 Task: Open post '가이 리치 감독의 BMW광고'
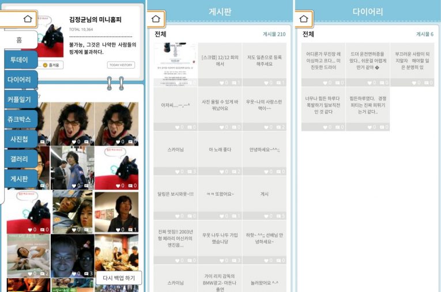220,279
